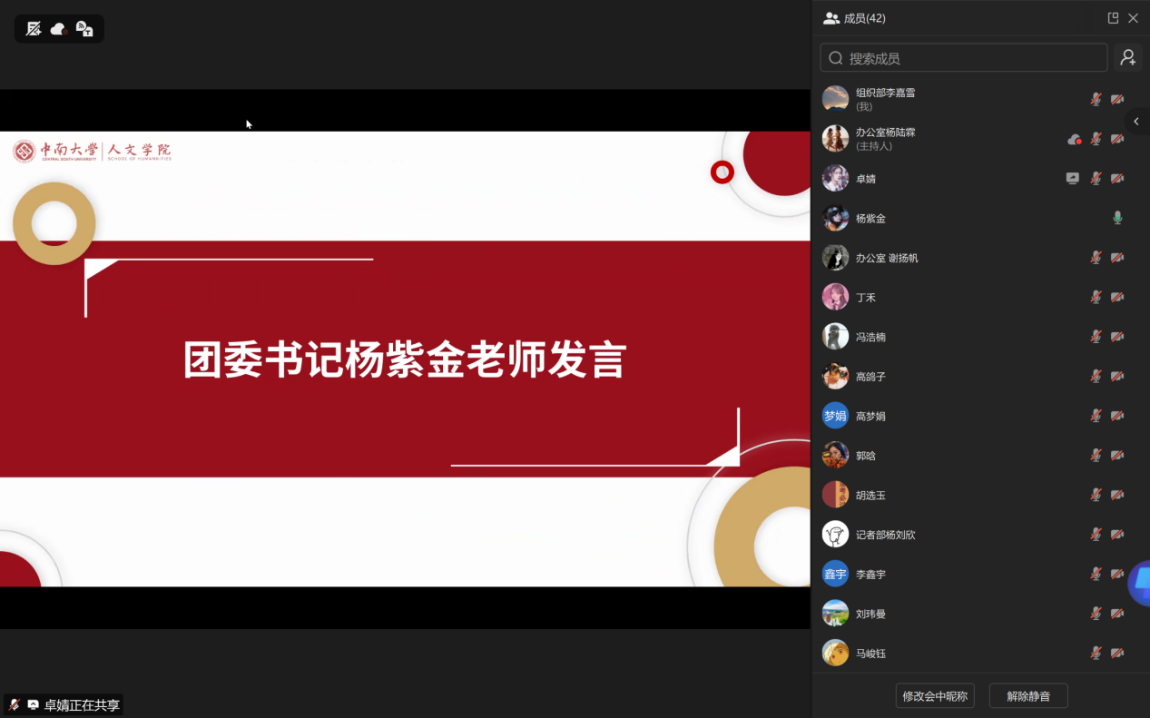
Task: Click the green microphone icon for 杨紫金
Action: (x=1117, y=218)
